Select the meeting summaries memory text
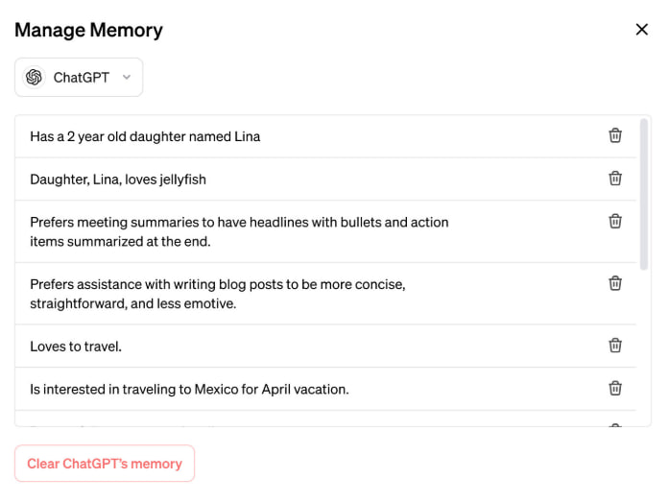669x503 pixels. pos(239,231)
